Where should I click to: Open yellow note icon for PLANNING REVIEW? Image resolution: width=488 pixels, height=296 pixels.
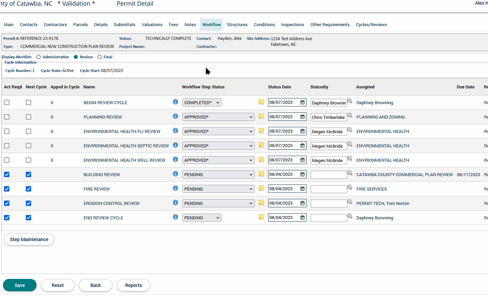[261, 117]
